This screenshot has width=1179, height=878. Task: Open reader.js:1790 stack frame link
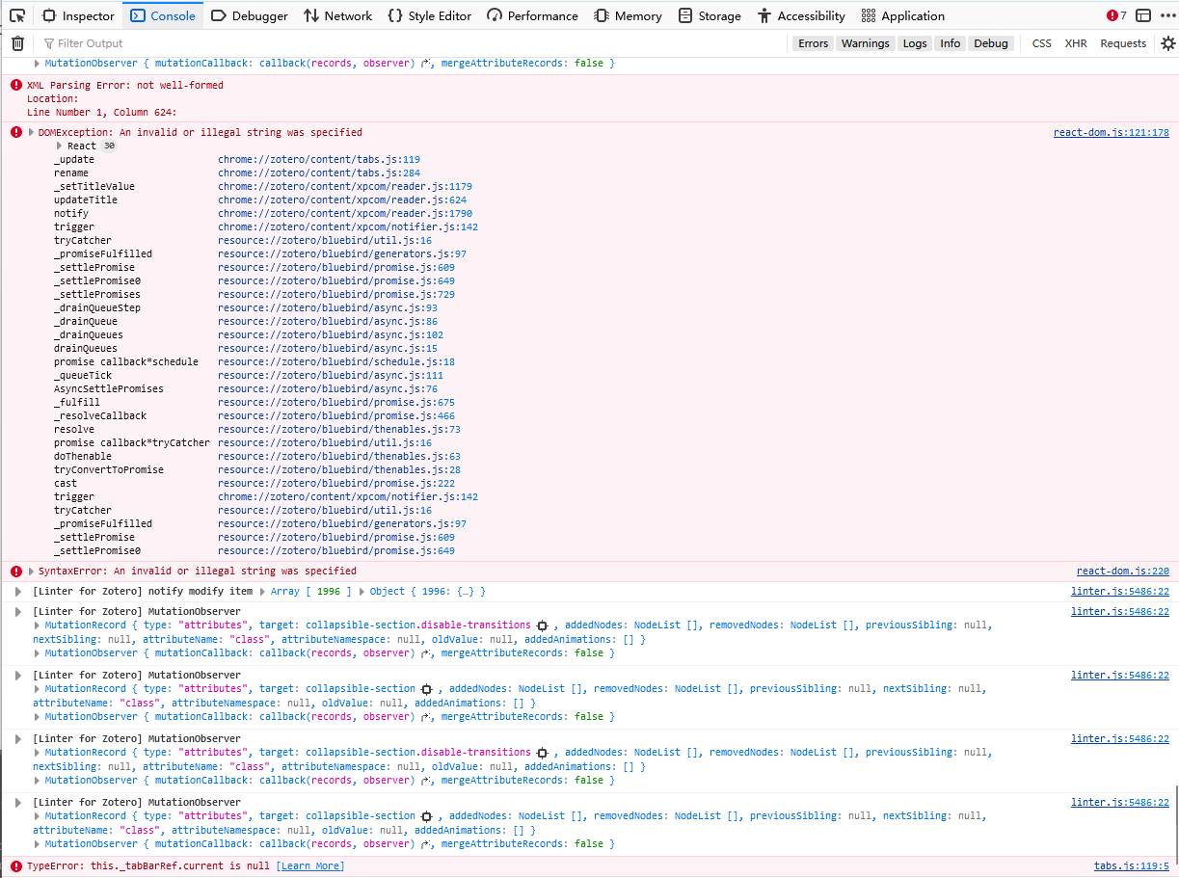[x=345, y=213]
